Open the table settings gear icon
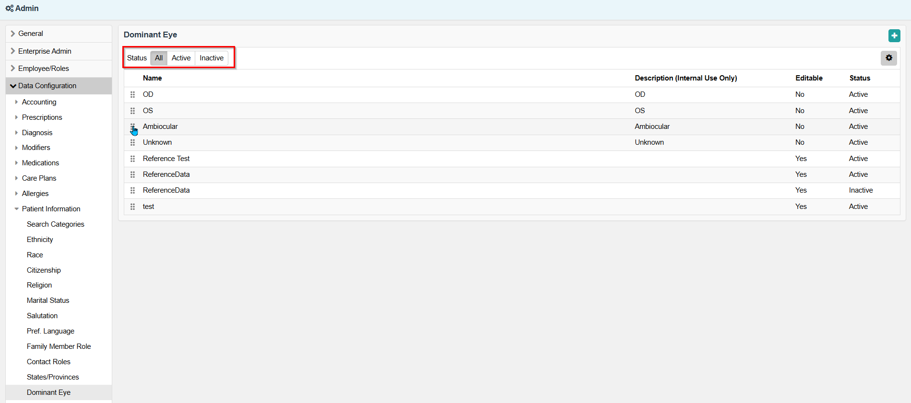Image resolution: width=911 pixels, height=403 pixels. (888, 58)
